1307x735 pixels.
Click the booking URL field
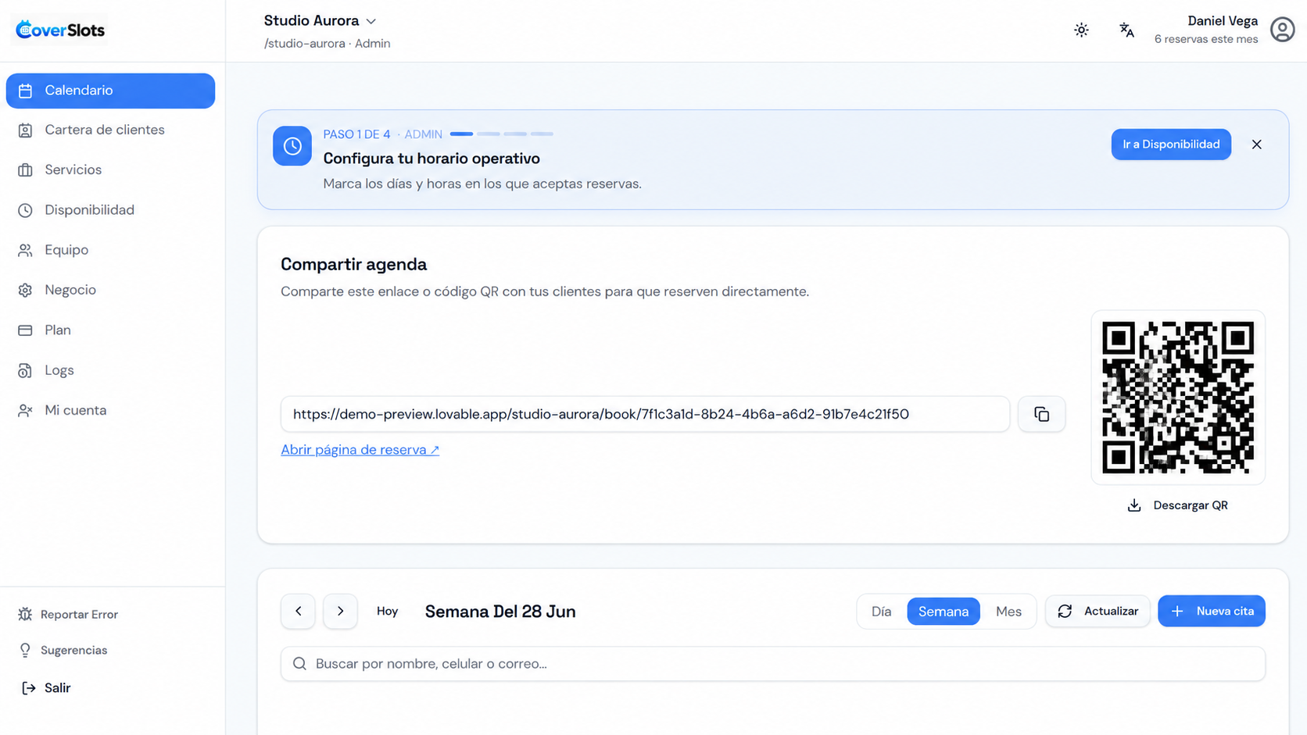[645, 414]
